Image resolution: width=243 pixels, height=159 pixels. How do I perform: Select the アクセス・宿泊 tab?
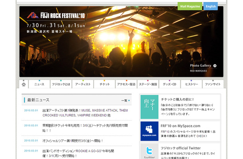click(126, 84)
